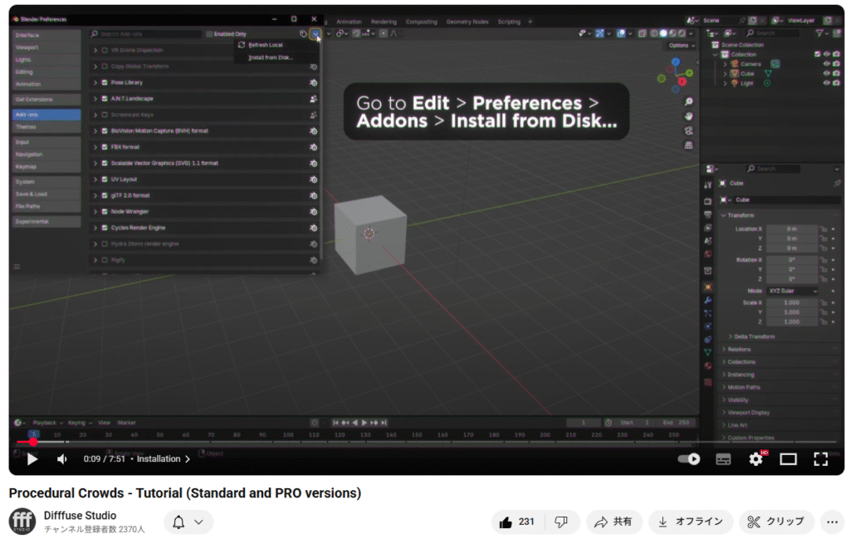Expand the Installation chapter list

[x=164, y=458]
